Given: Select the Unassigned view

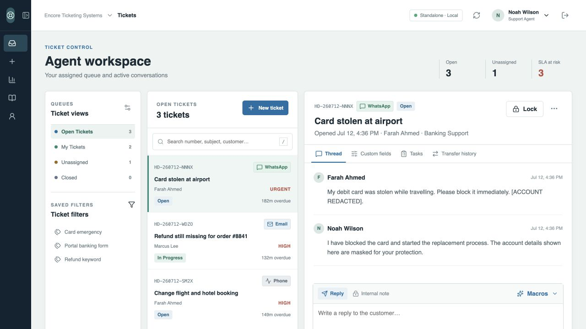Looking at the screenshot, I should point(93,162).
